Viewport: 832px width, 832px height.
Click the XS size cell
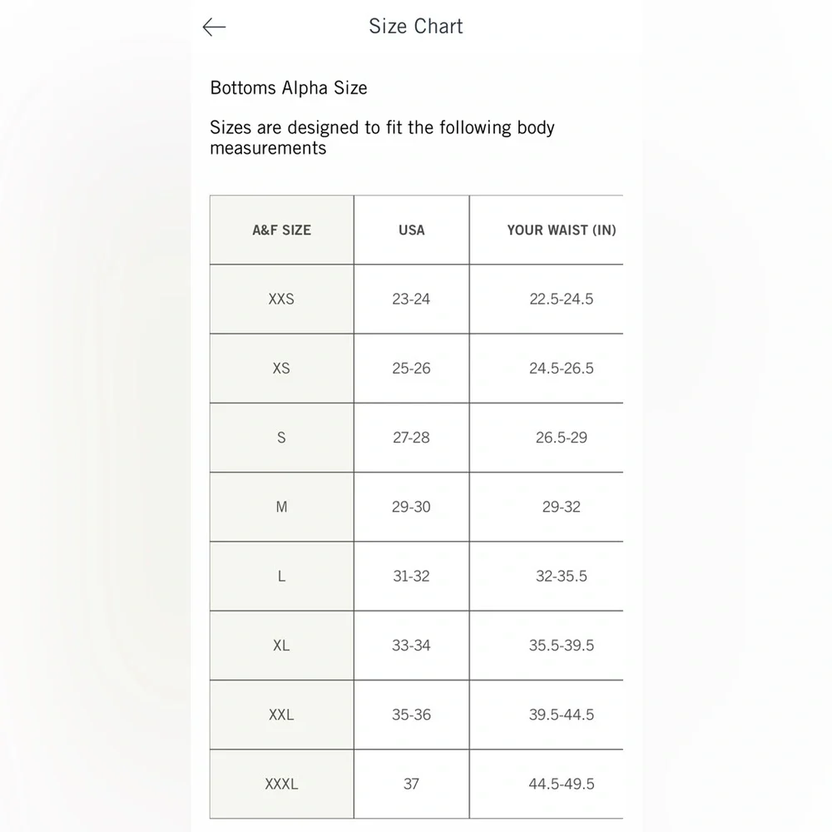click(x=282, y=369)
